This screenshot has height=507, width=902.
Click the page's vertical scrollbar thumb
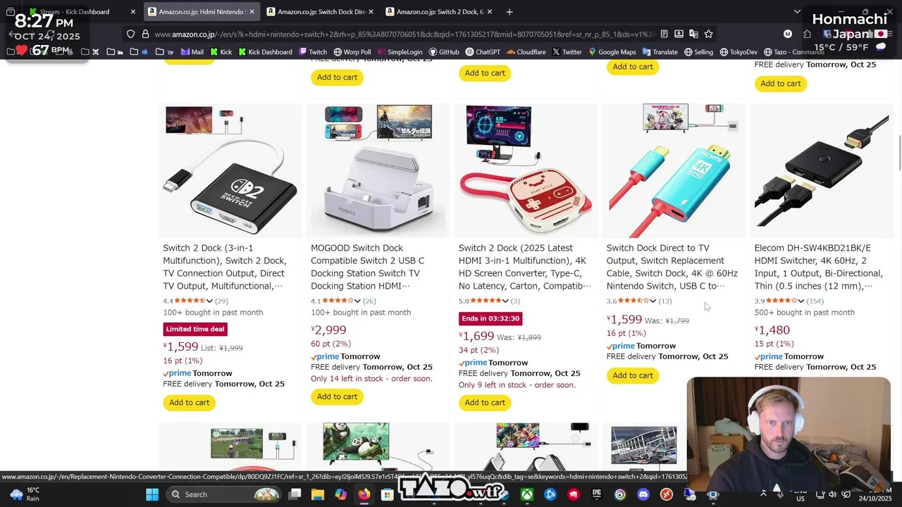pos(899,151)
